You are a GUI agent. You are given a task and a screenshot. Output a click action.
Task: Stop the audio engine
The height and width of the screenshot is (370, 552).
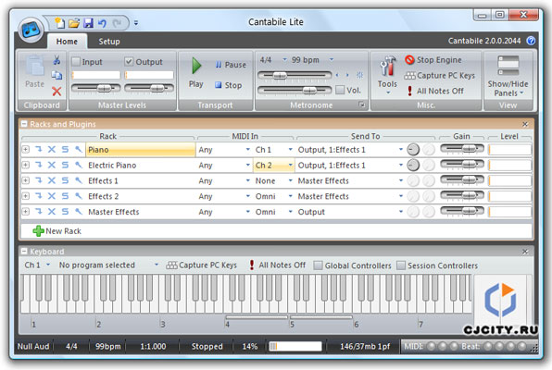(x=433, y=60)
